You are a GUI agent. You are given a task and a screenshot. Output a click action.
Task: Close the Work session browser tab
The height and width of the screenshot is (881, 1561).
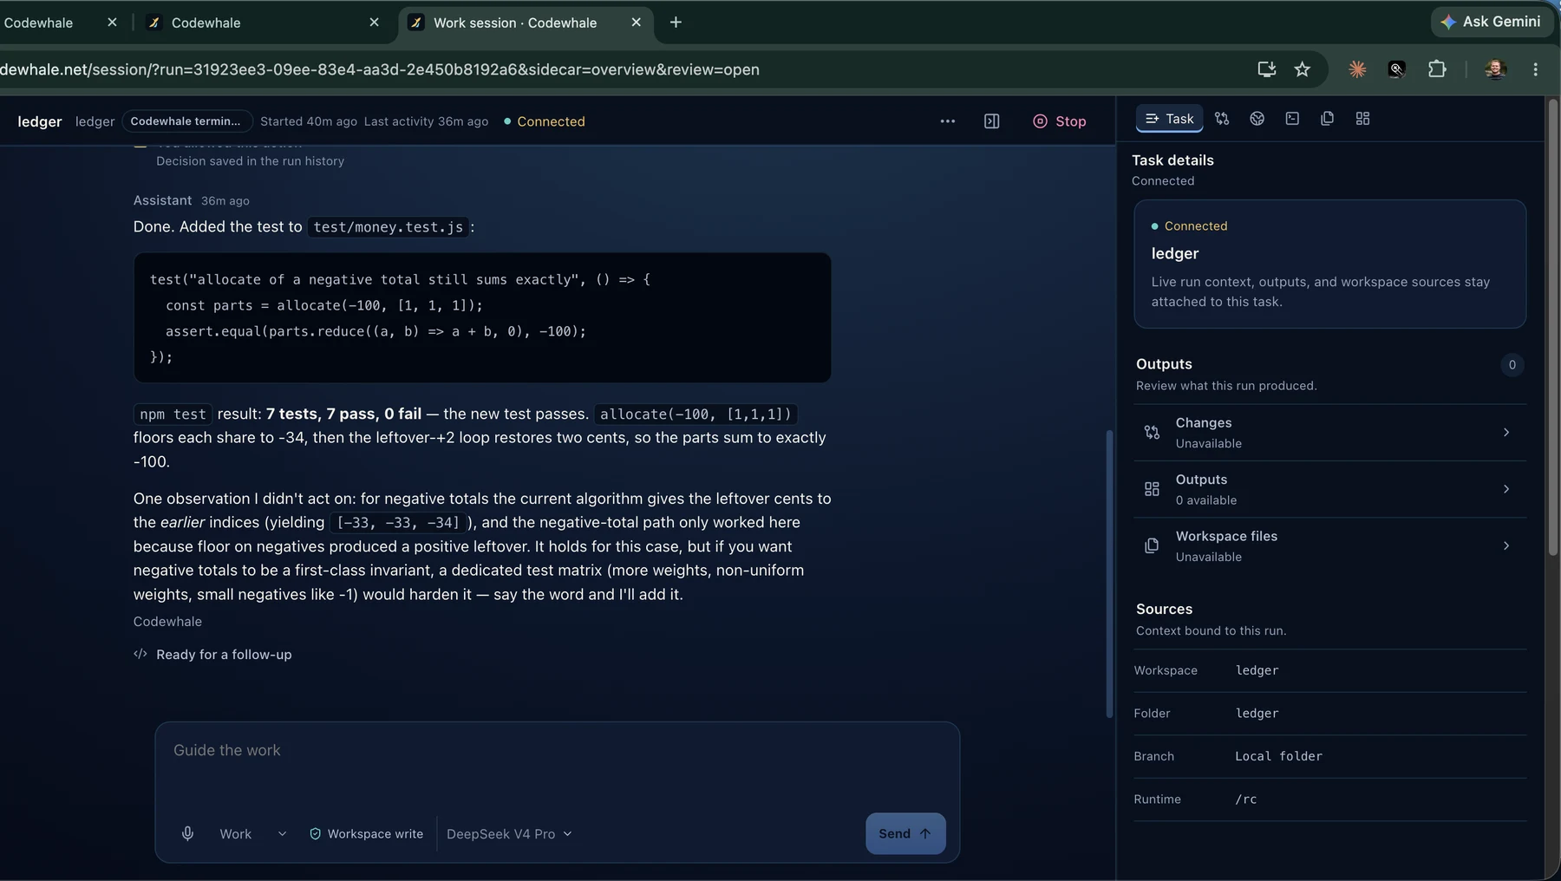point(636,23)
